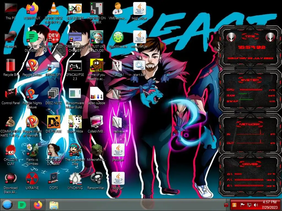Click the Java tray icon
This screenshot has height=211, width=282.
point(234,205)
